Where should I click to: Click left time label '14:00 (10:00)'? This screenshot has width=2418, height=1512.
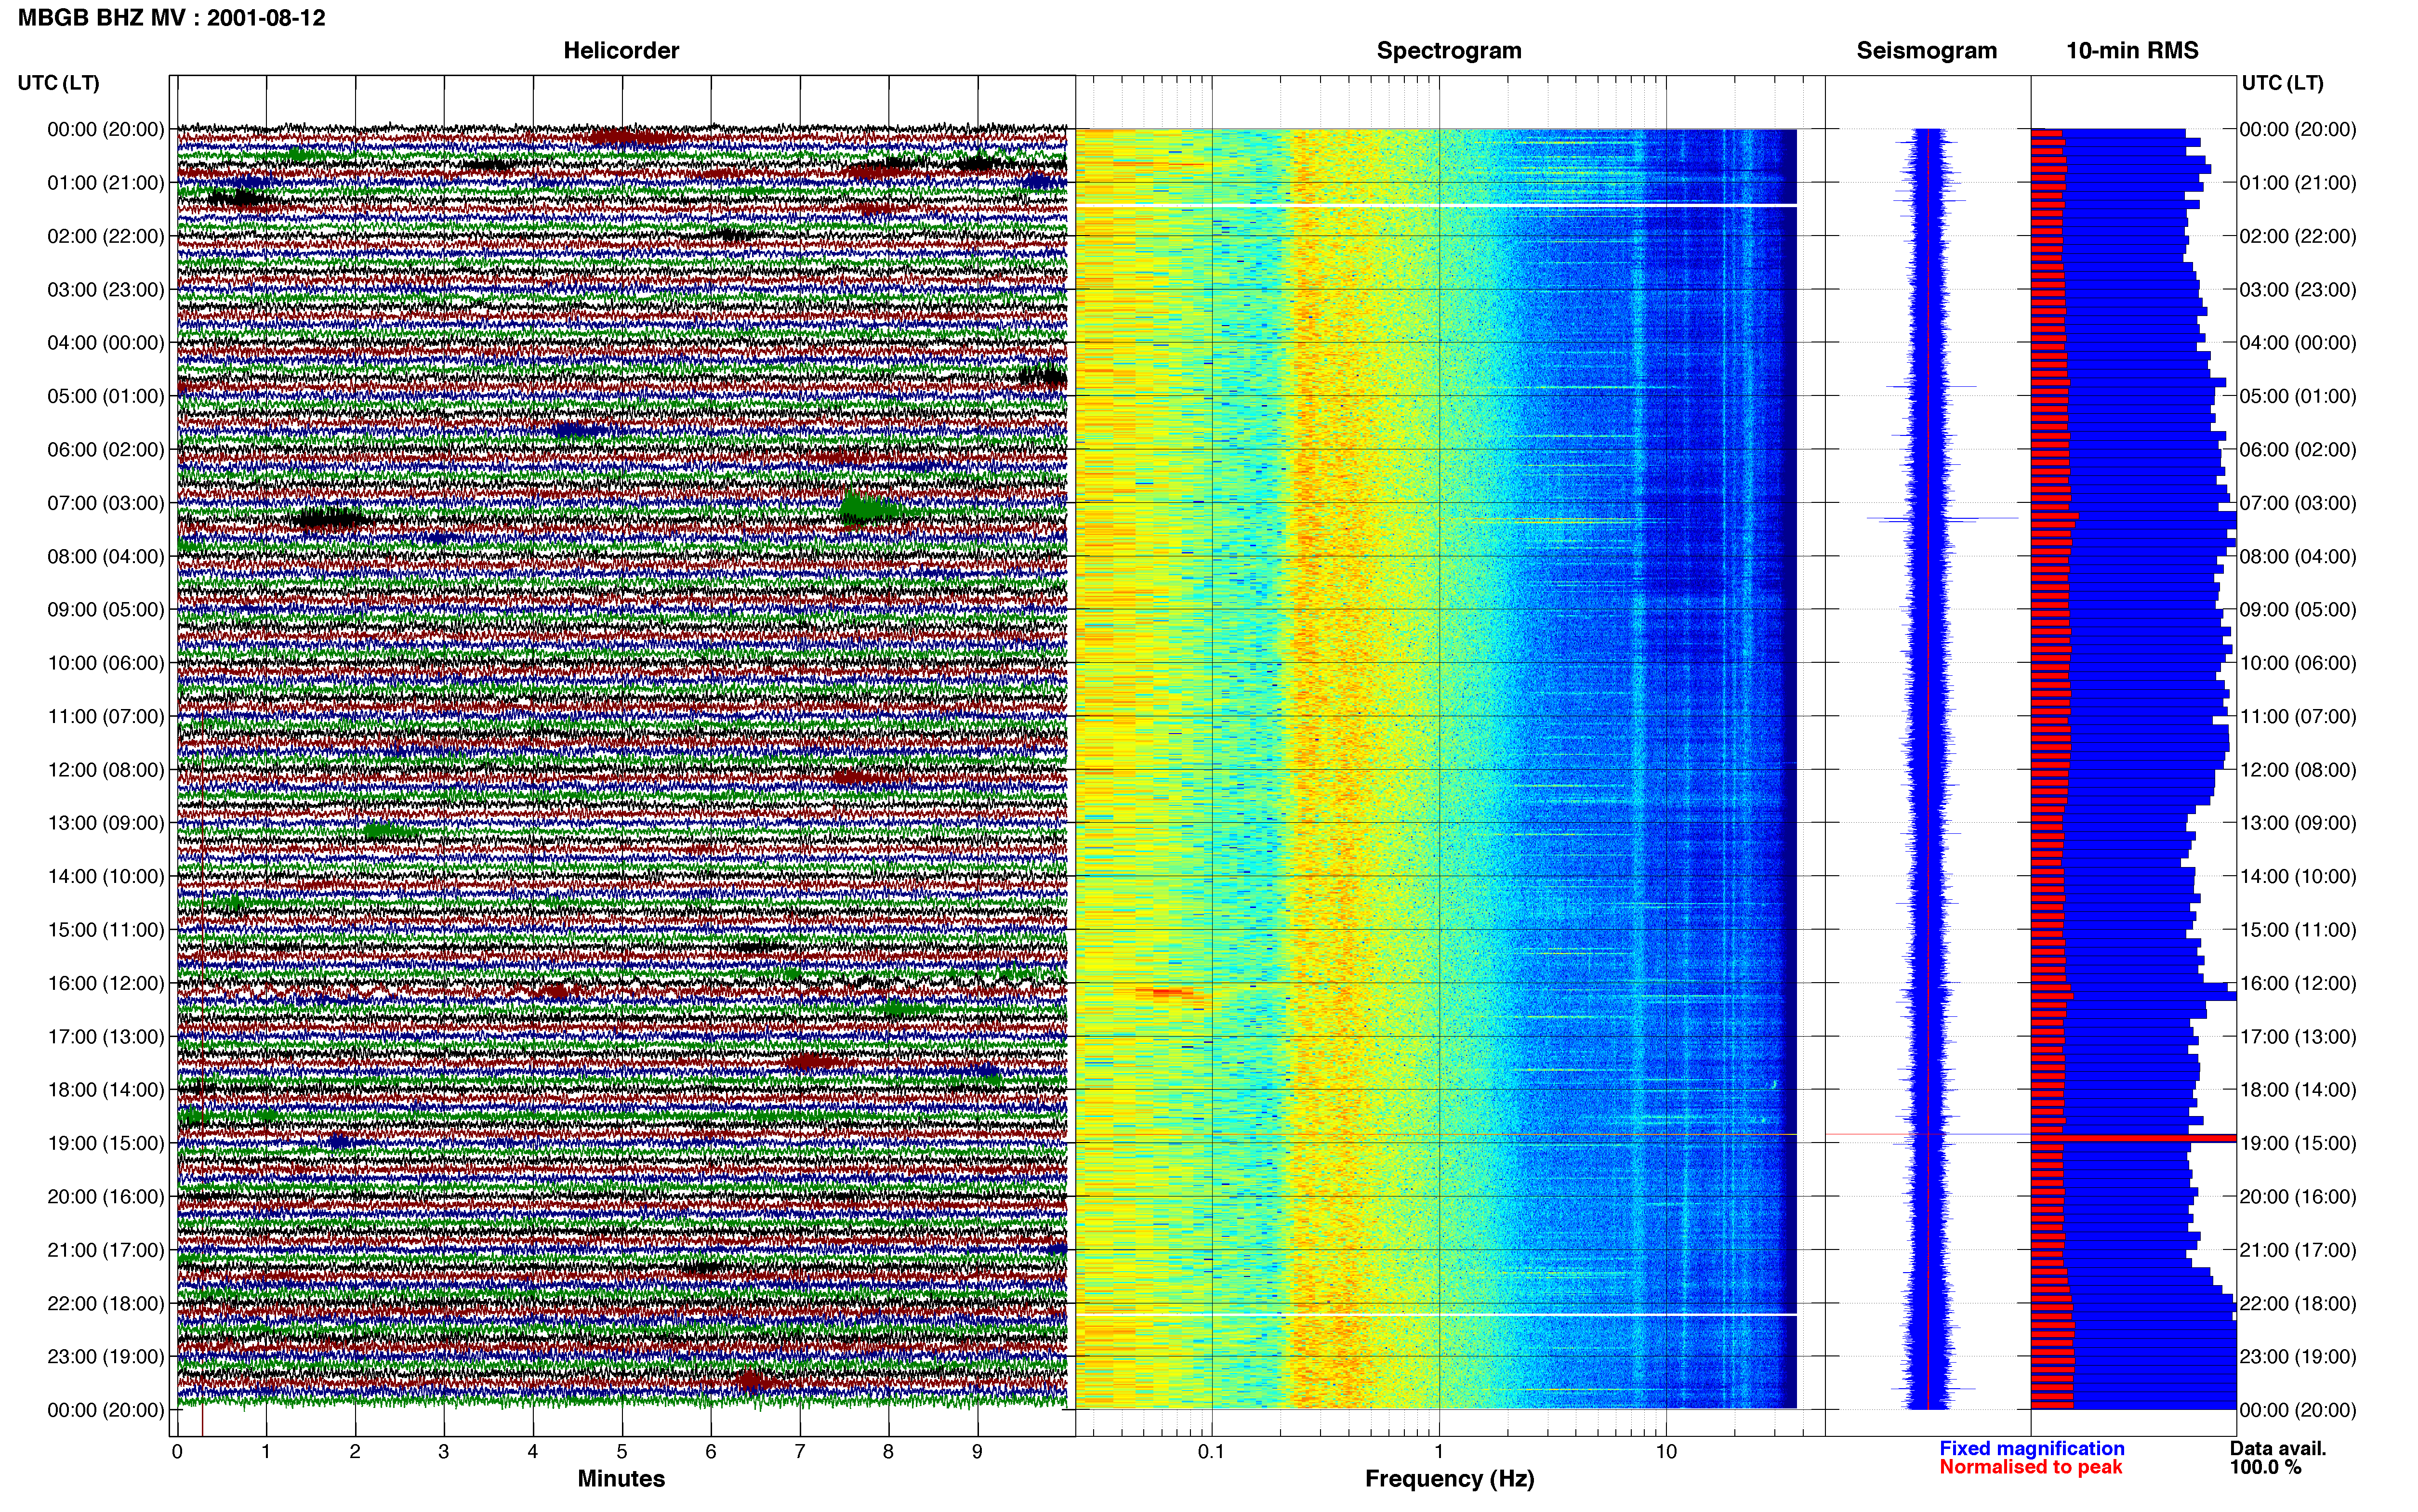tap(106, 876)
